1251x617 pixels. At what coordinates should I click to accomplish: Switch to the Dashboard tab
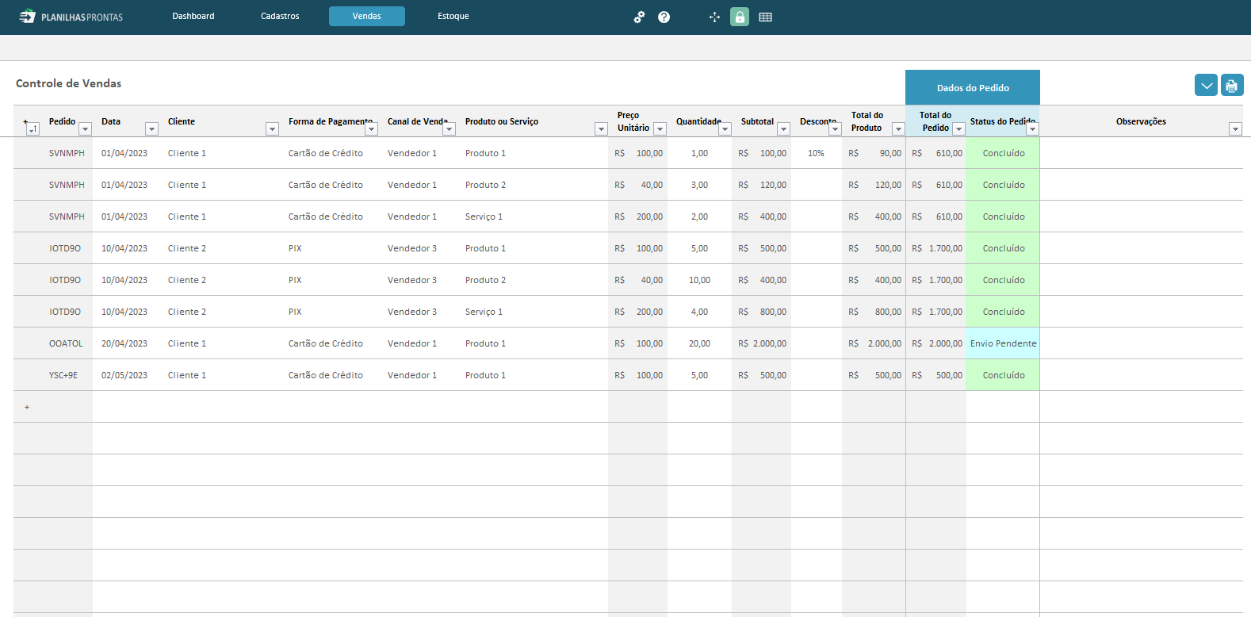click(193, 17)
